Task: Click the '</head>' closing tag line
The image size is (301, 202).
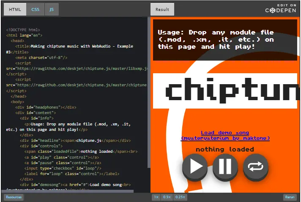Action: point(19,96)
